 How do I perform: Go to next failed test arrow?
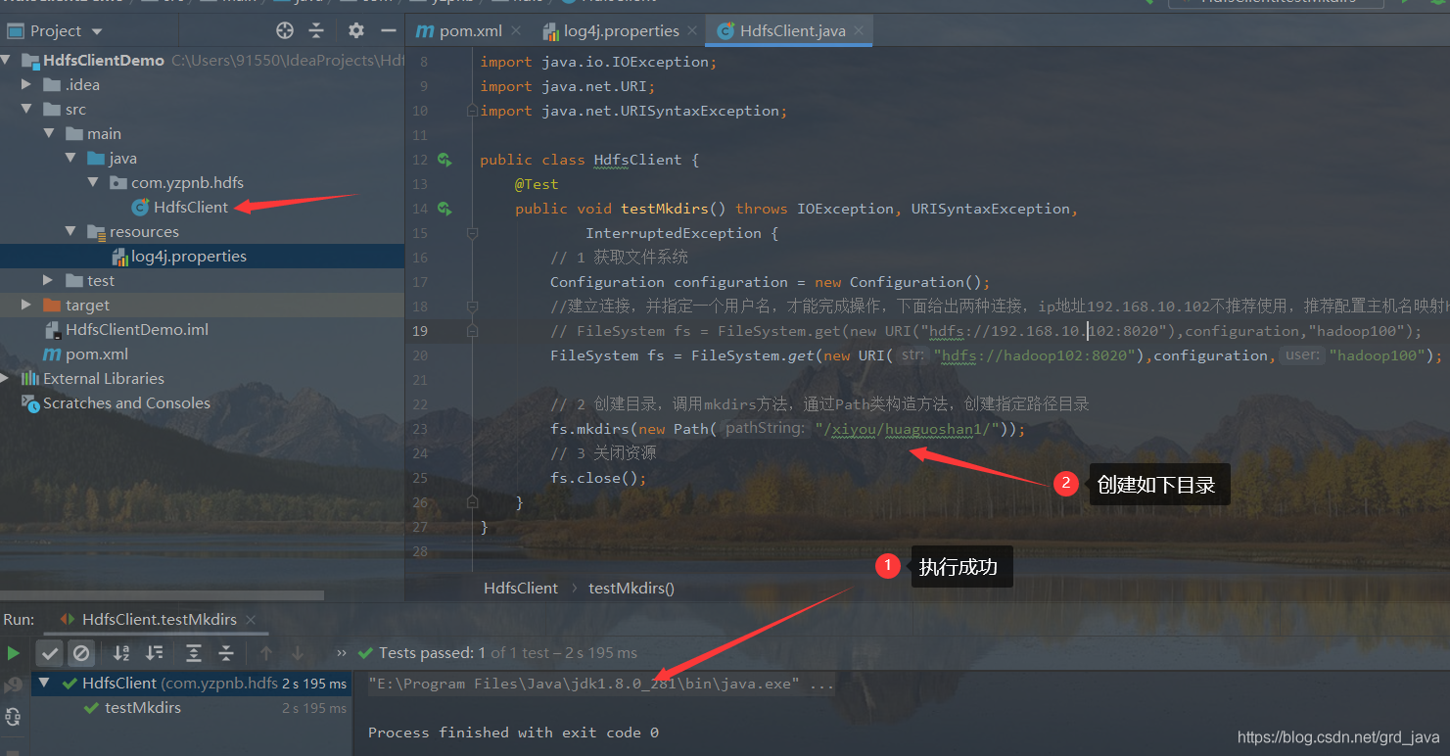(x=298, y=653)
